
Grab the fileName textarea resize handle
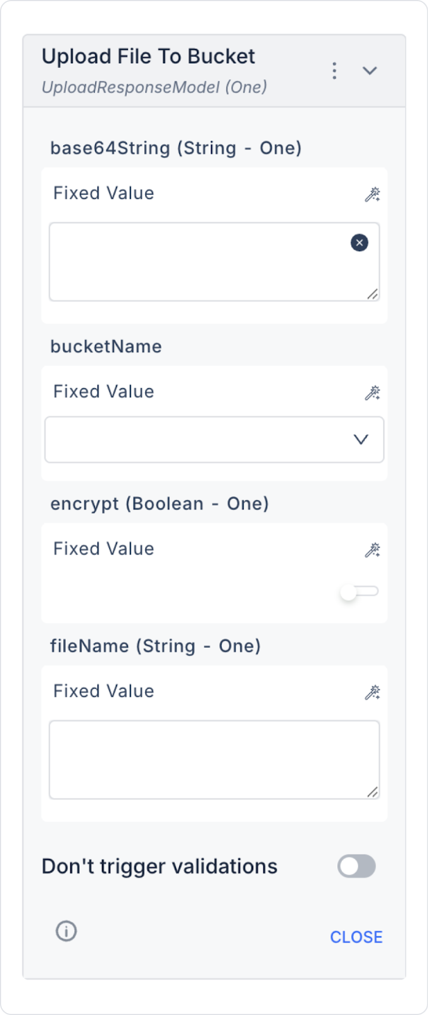tap(373, 792)
